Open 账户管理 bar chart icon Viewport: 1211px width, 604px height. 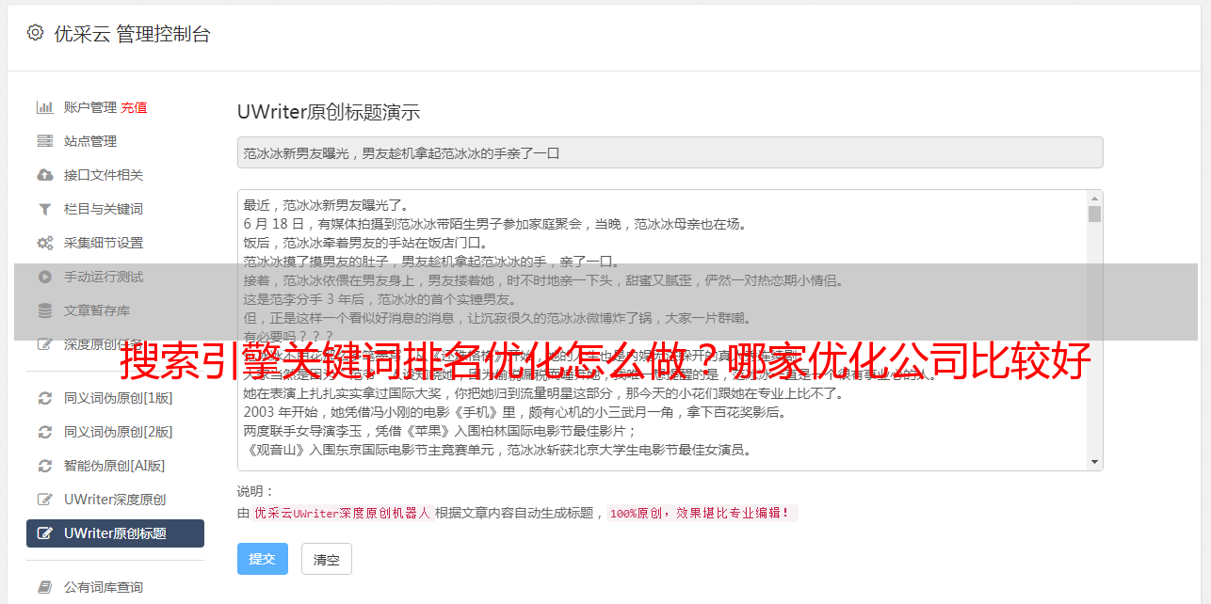(x=44, y=107)
